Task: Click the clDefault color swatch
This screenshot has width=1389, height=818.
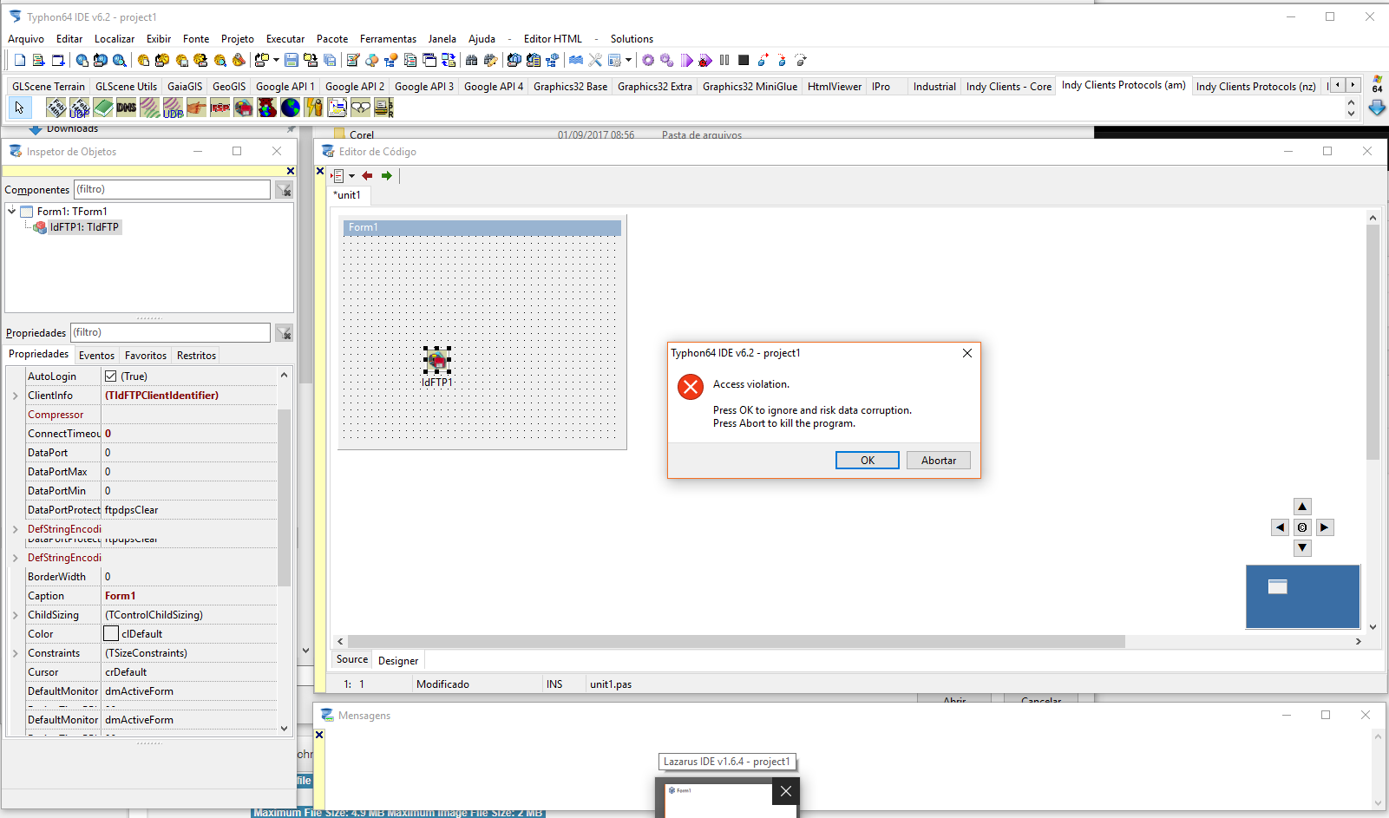Action: [111, 634]
